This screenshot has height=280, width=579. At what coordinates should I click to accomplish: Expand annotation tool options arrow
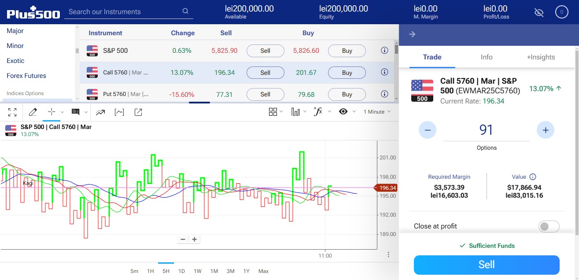(x=86, y=112)
